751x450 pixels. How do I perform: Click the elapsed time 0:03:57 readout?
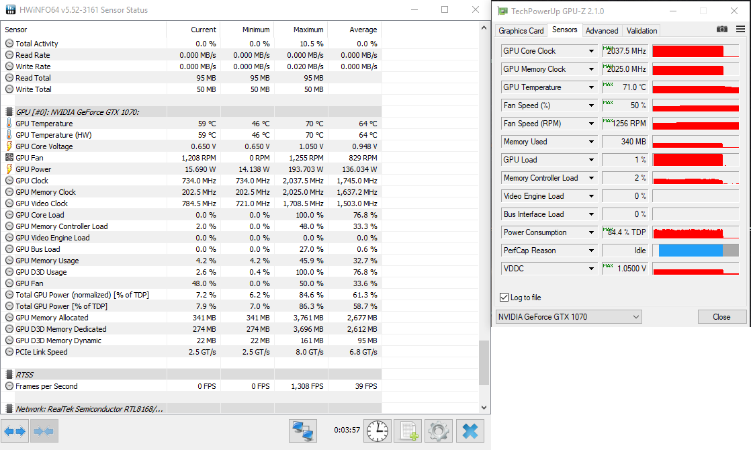347,430
